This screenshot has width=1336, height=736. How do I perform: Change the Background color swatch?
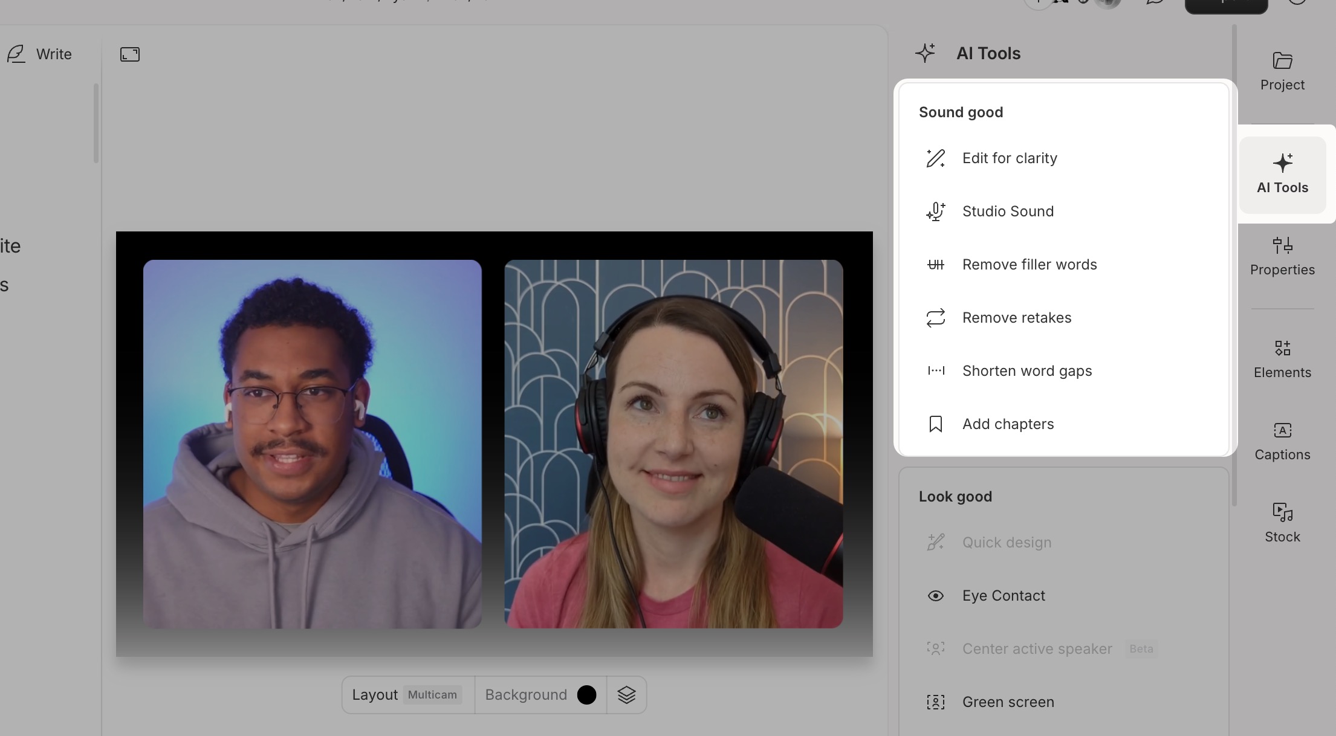coord(586,694)
